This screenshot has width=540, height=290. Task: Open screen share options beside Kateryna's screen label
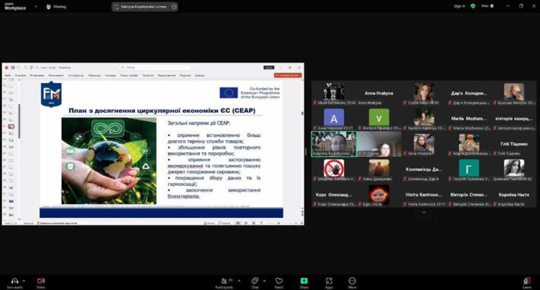point(174,6)
